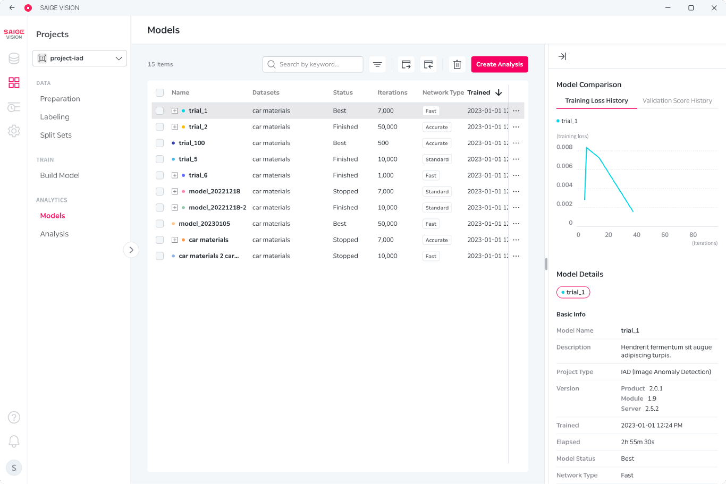Tick the checkbox for model_20230105
The height and width of the screenshot is (484, 726).
pos(159,224)
